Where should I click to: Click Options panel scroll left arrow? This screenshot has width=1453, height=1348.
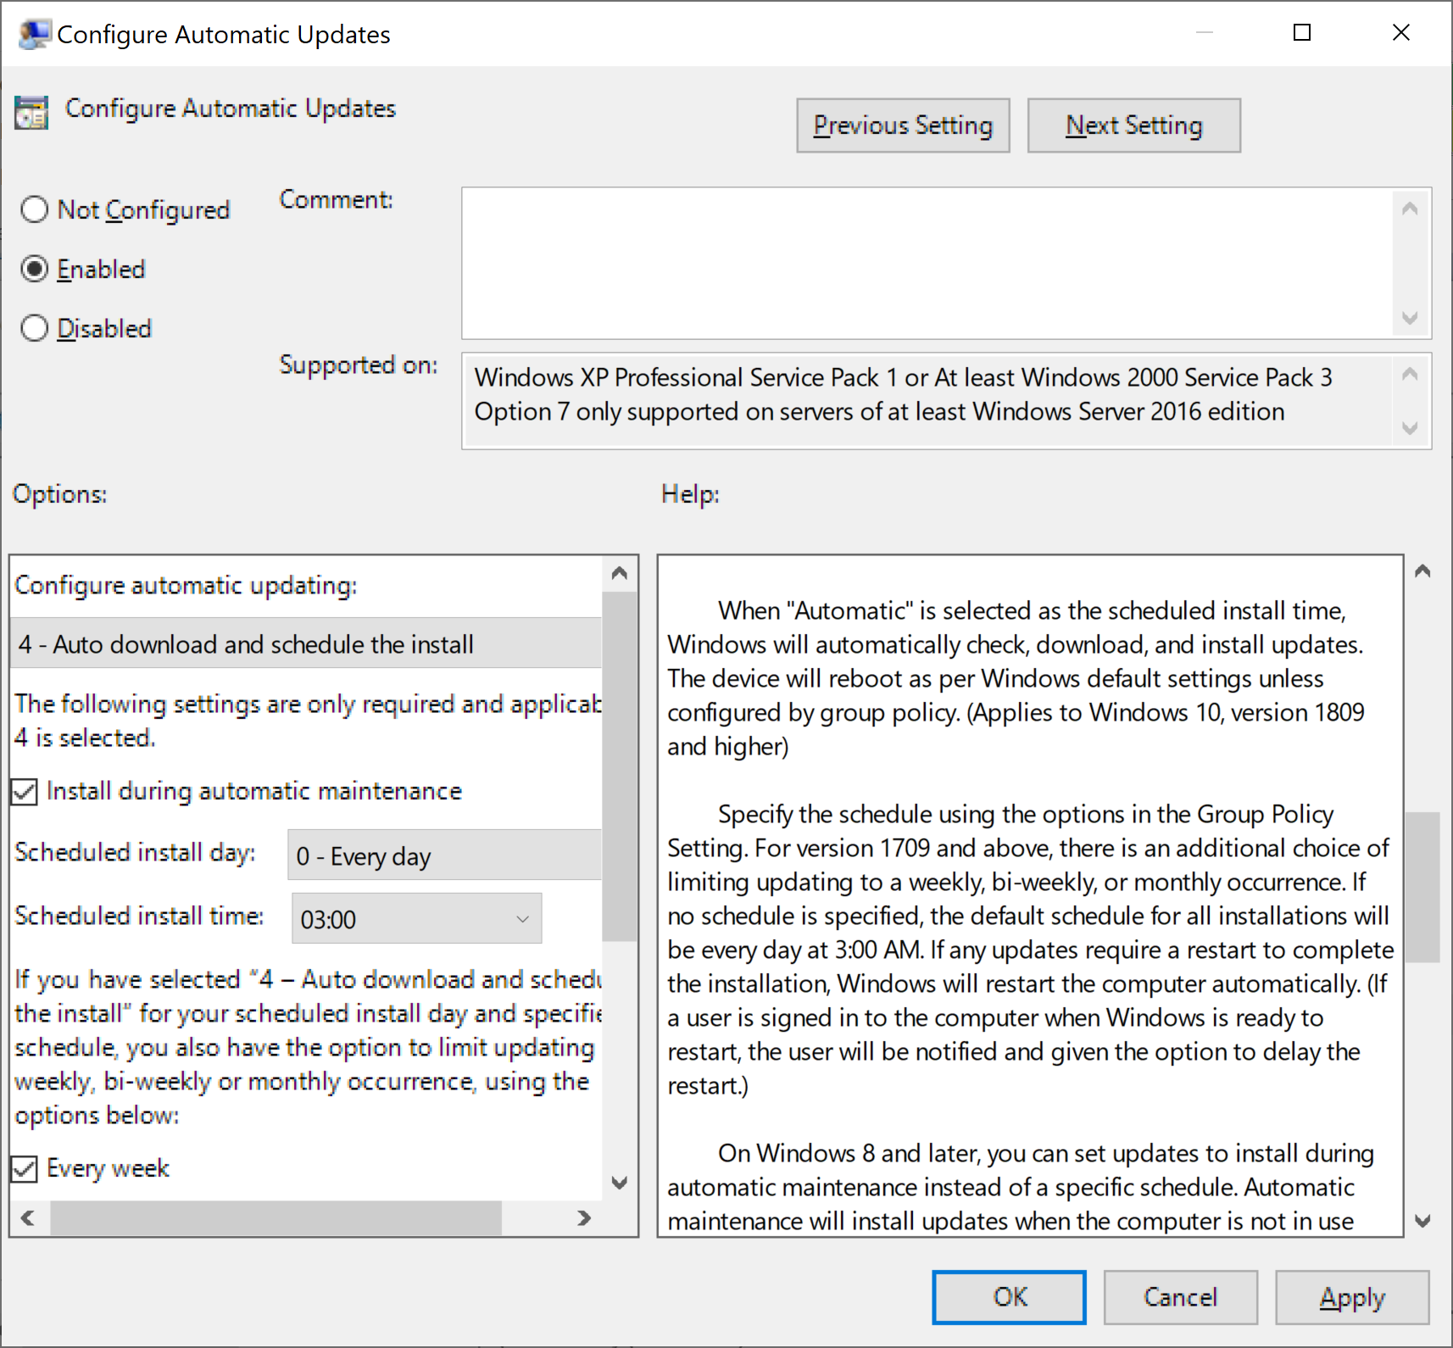click(28, 1218)
